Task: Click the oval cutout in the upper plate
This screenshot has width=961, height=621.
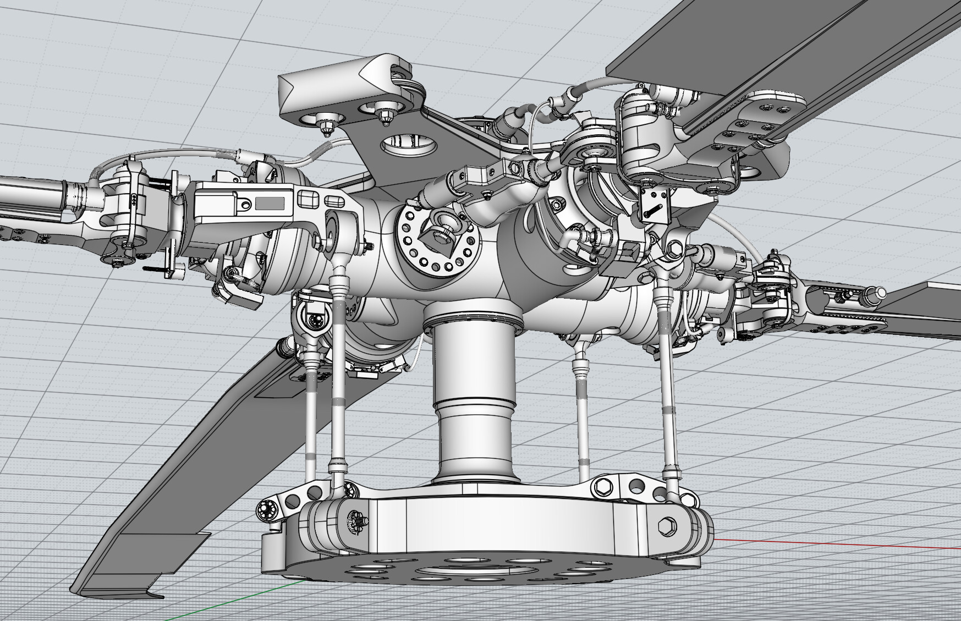Action: click(x=408, y=145)
